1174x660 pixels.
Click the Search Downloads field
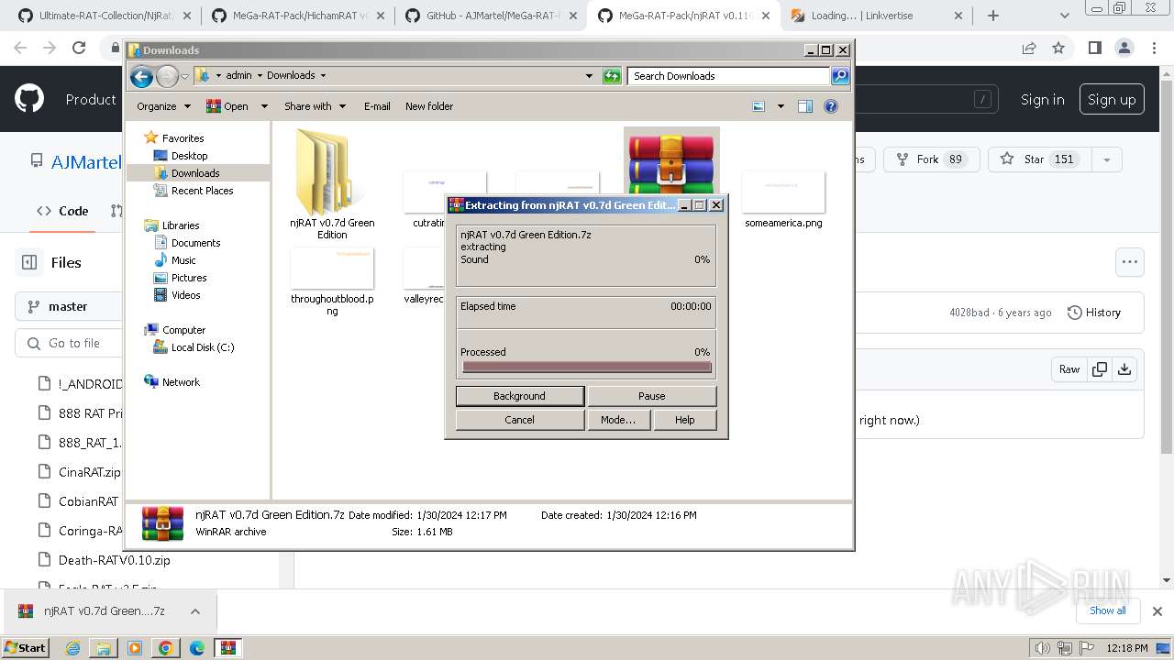click(x=729, y=76)
